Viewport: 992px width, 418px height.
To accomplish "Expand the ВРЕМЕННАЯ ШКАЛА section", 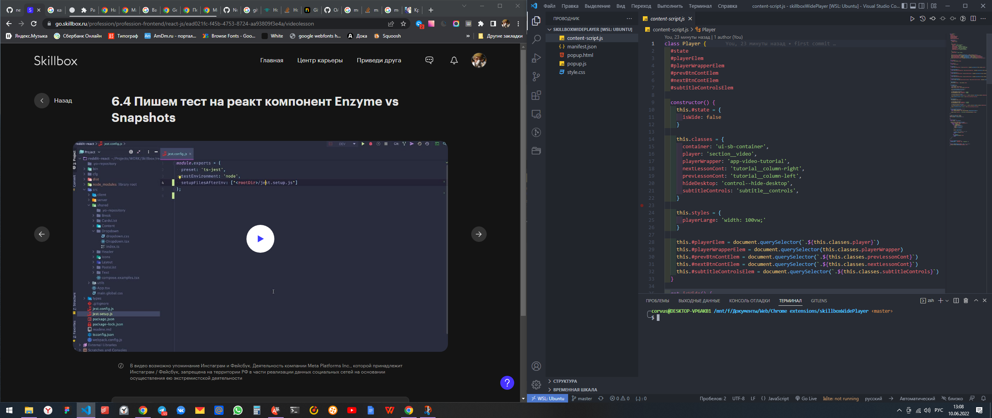I will [575, 390].
